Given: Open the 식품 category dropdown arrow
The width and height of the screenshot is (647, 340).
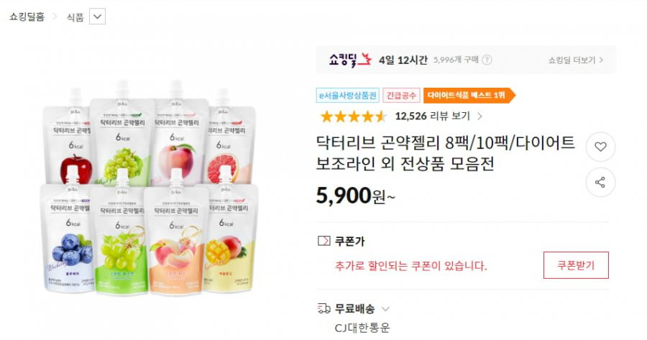Looking at the screenshot, I should pos(97,17).
